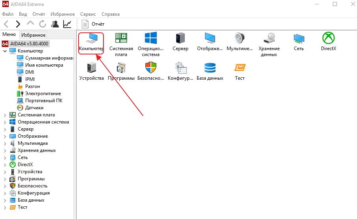Expand the Операционная система tree node
This screenshot has width=357, height=219.
coord(5,122)
